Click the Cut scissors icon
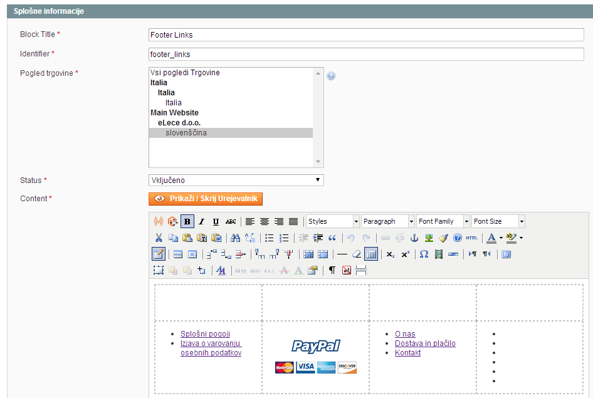 pyautogui.click(x=159, y=238)
